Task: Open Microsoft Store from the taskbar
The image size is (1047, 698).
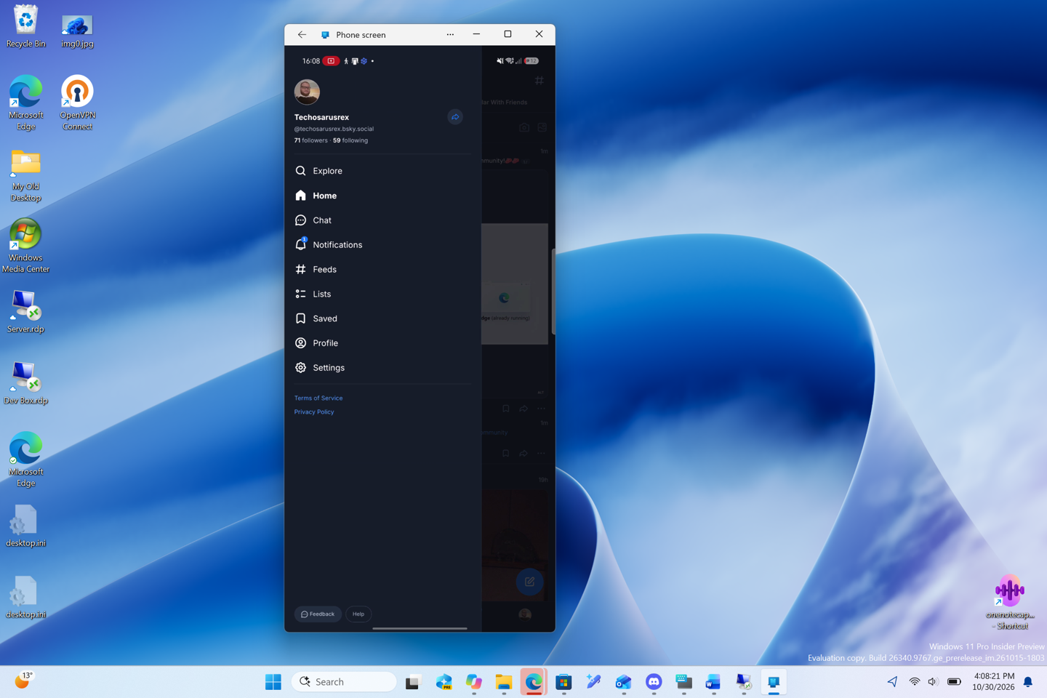Action: (563, 682)
